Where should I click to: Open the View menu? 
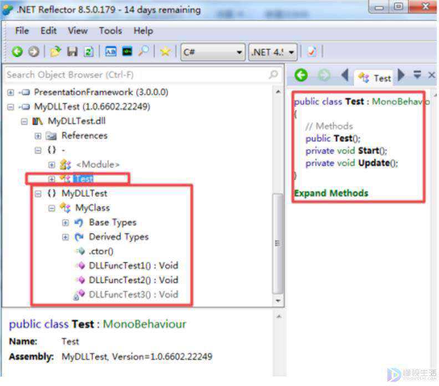[78, 31]
